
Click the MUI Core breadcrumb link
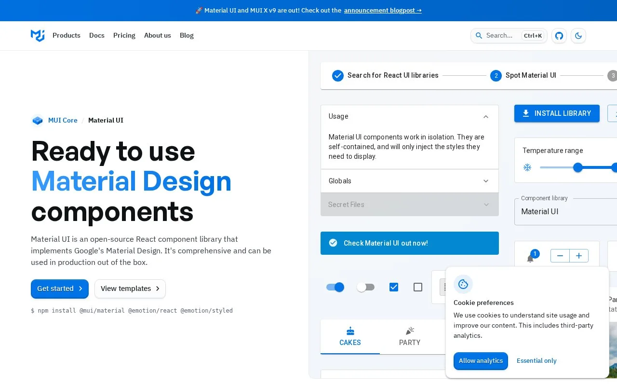click(x=63, y=120)
